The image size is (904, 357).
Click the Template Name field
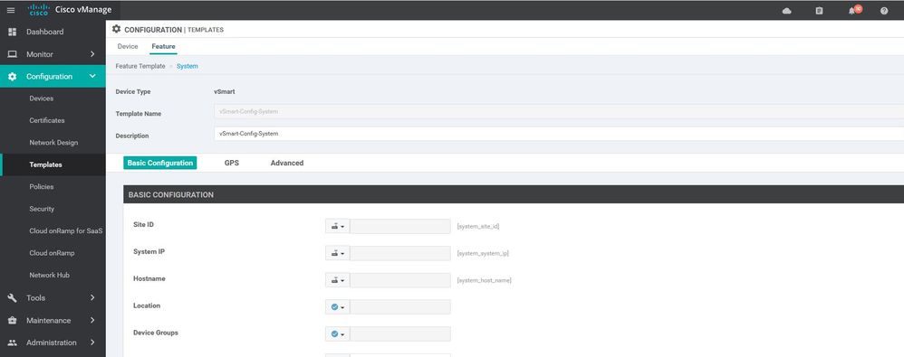pyautogui.click(x=559, y=111)
